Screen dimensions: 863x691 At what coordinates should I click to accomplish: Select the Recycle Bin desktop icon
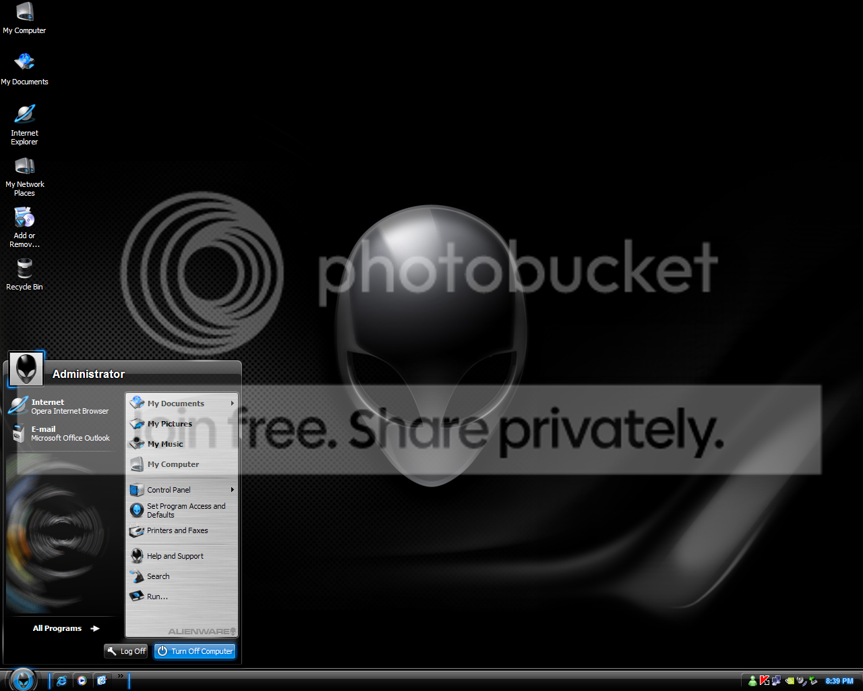pos(24,275)
